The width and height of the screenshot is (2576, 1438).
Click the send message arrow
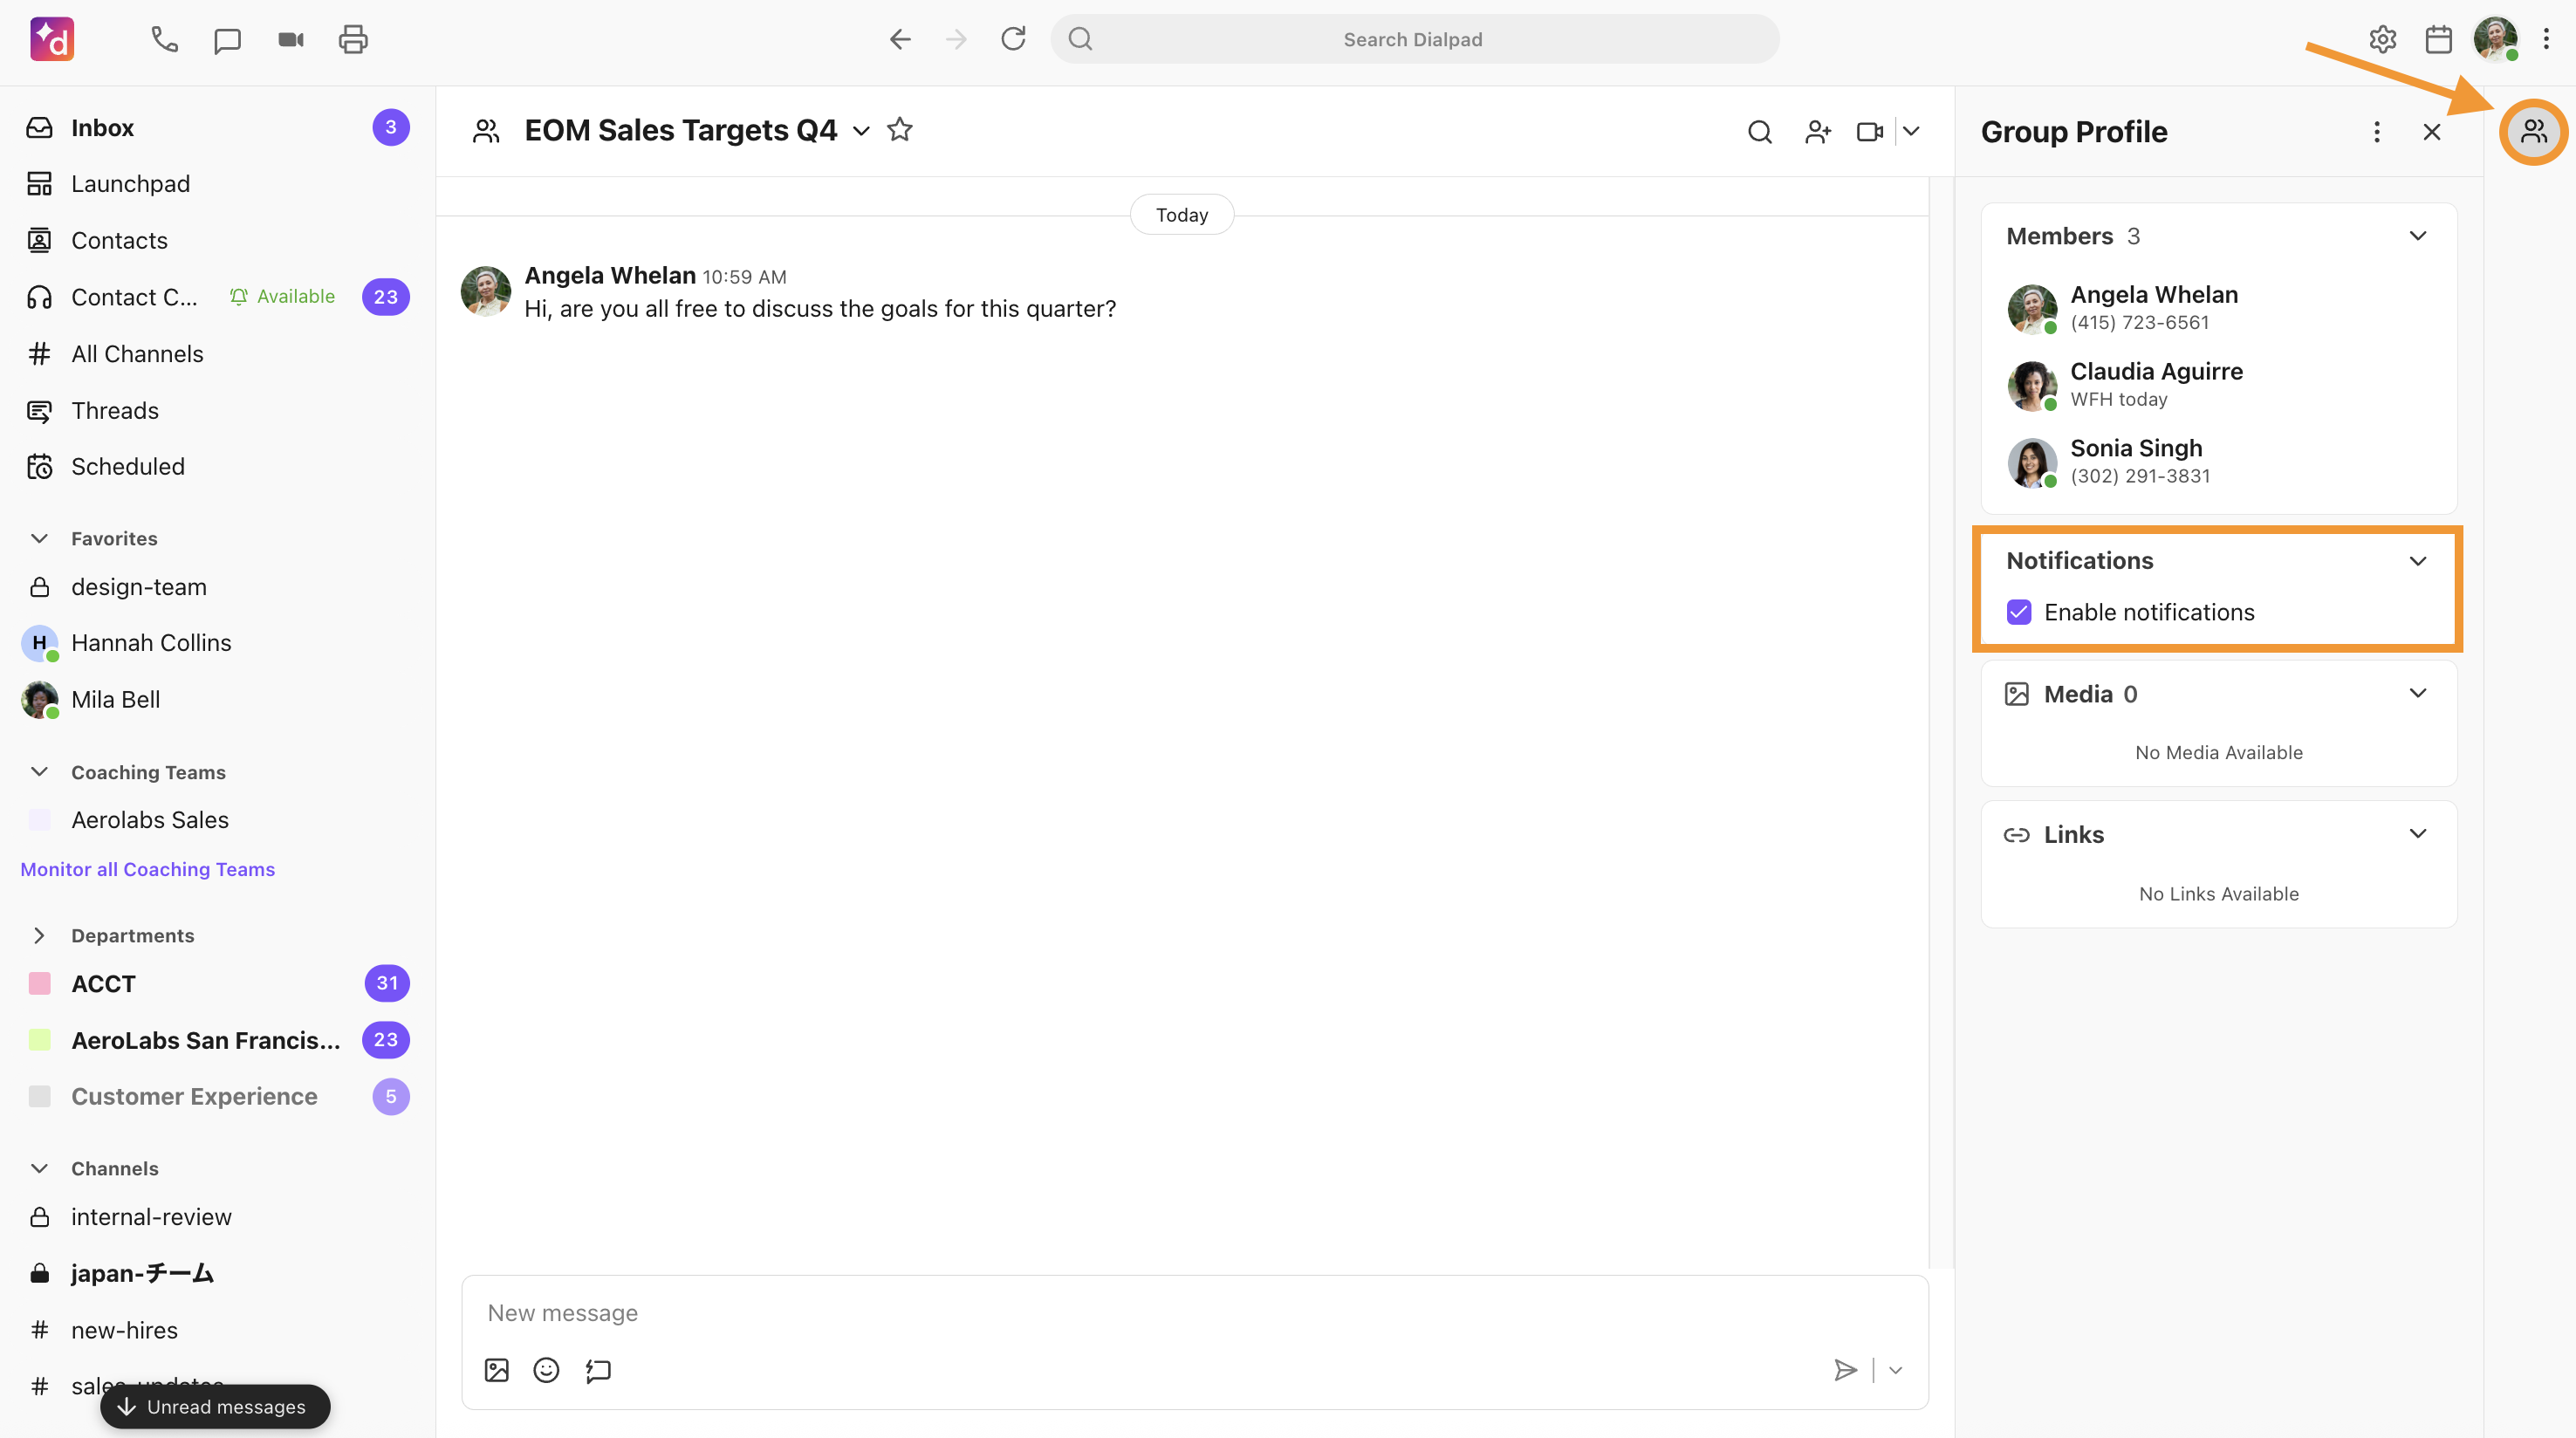(1845, 1370)
